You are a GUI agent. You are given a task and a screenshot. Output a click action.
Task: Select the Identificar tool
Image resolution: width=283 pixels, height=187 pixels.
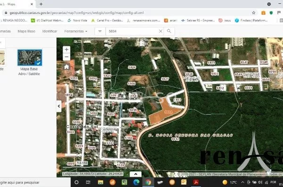click(50, 31)
